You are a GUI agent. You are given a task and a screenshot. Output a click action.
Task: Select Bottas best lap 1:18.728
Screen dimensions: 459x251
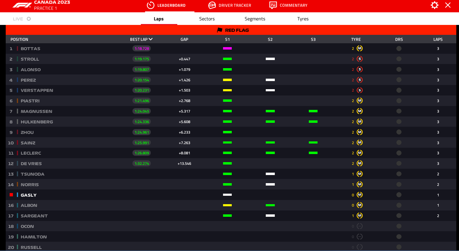[x=142, y=48]
